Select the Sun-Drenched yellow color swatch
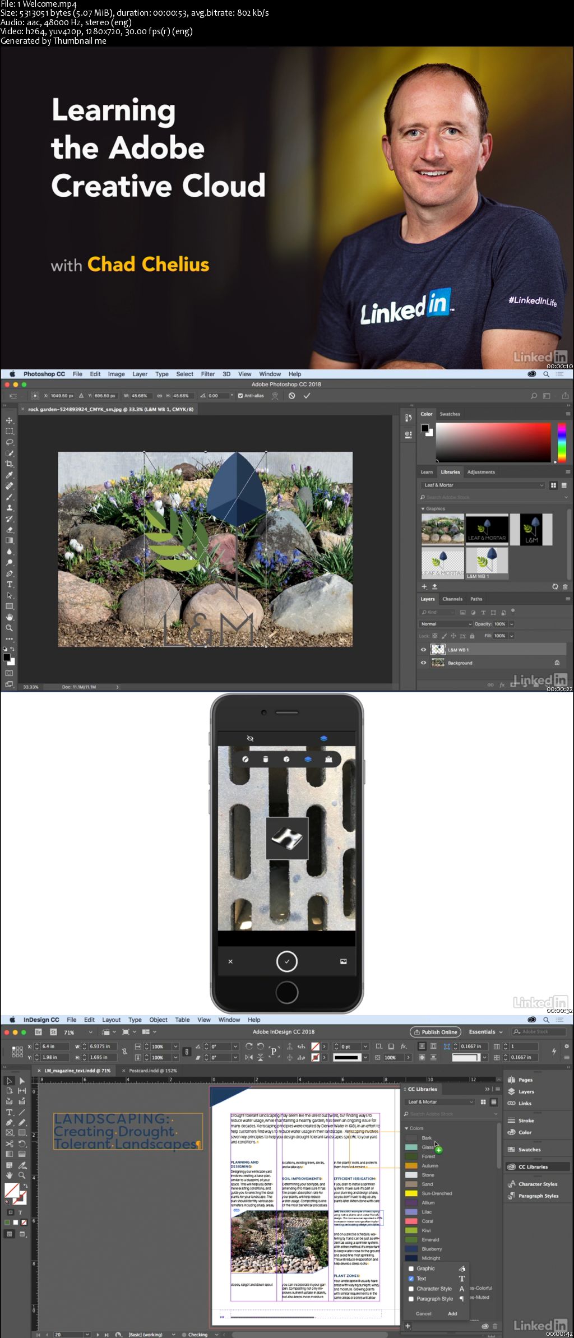This screenshot has width=574, height=1338. coord(411,1193)
